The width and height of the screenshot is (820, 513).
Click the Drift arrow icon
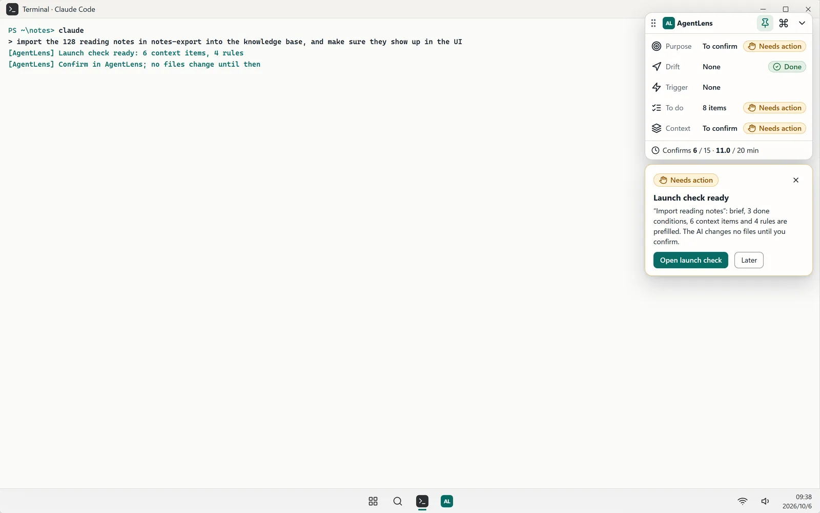(x=657, y=67)
